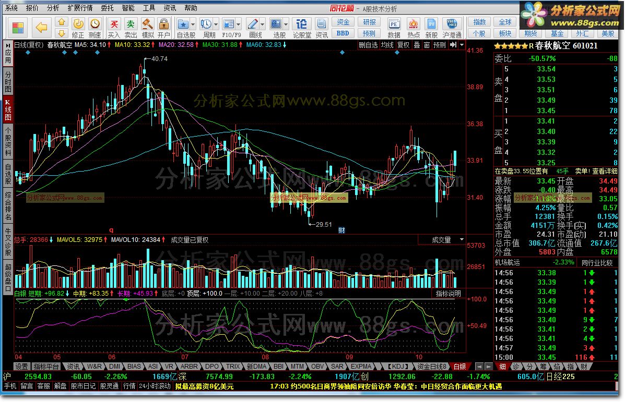This screenshot has height=402, width=625.
Task: Open the 选股 stock screener icon
Action: coord(276,25)
